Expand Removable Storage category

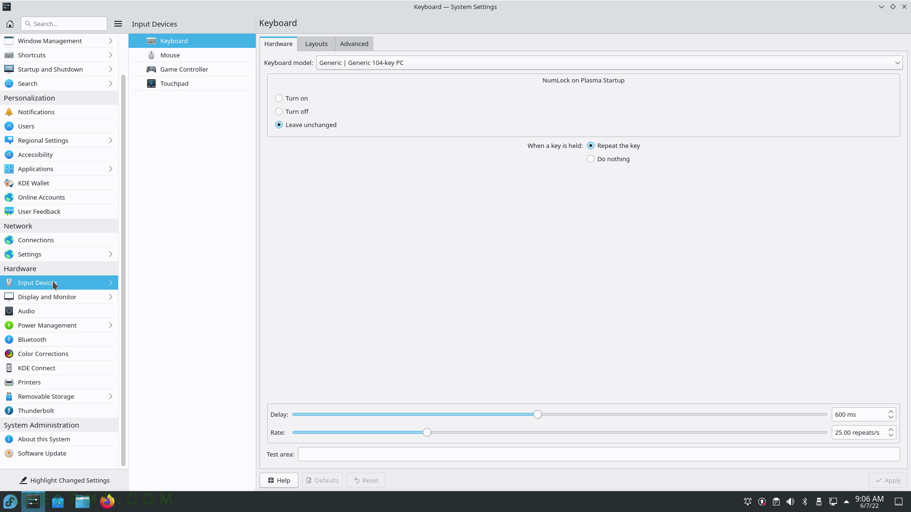(111, 396)
